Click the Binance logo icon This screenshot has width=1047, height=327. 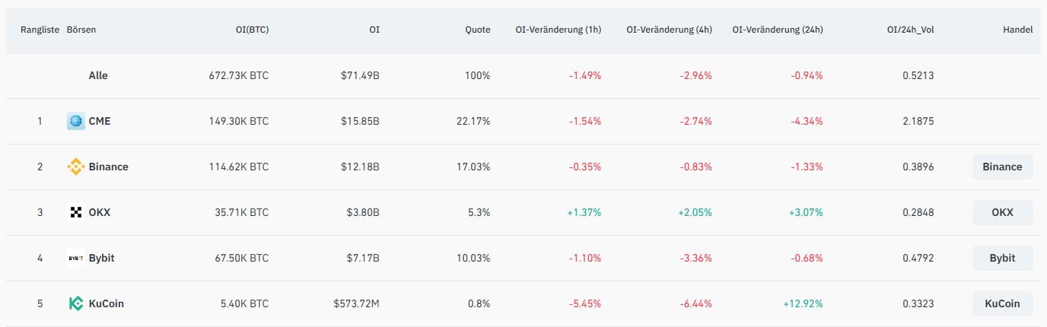75,167
